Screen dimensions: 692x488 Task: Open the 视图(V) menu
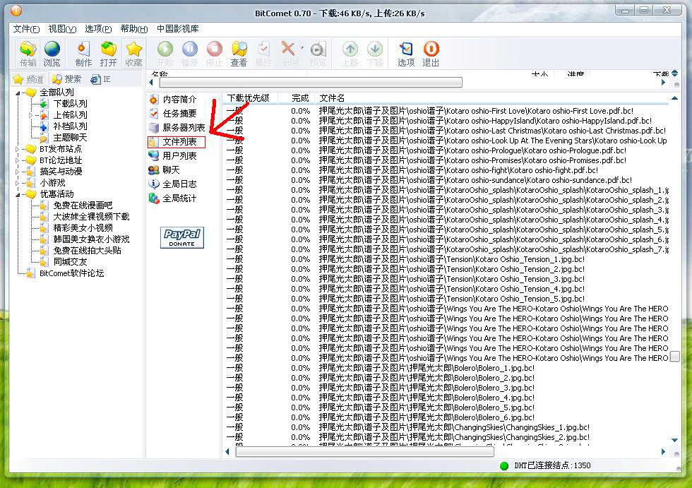point(62,29)
